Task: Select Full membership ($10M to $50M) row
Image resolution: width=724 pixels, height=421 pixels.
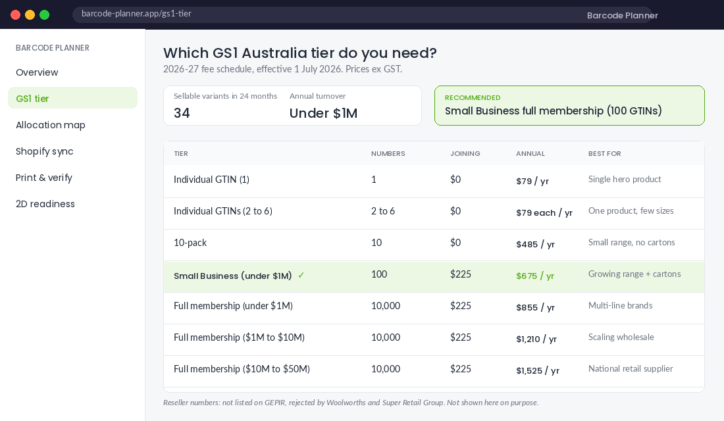Action: click(x=434, y=371)
